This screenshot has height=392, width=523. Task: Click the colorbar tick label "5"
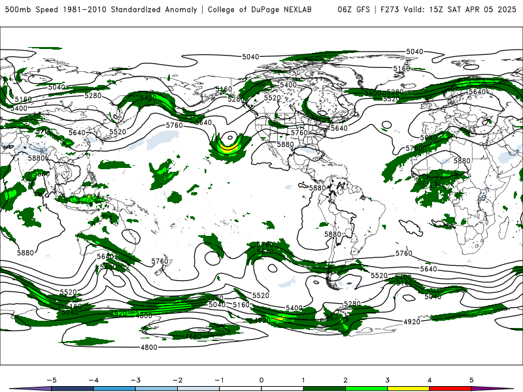coord(471,380)
